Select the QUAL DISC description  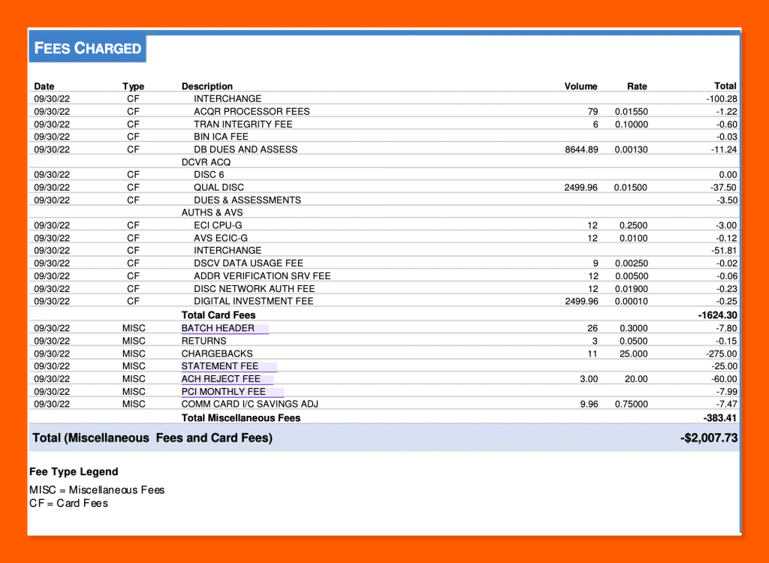pos(219,188)
